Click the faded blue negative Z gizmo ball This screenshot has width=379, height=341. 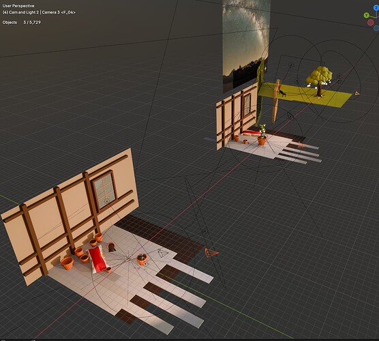click(376, 28)
